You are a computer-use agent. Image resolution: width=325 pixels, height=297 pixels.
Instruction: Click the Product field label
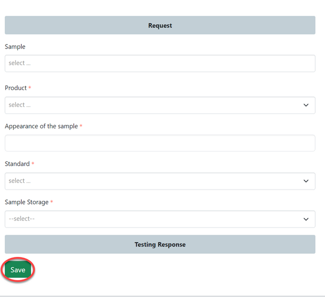click(x=16, y=88)
